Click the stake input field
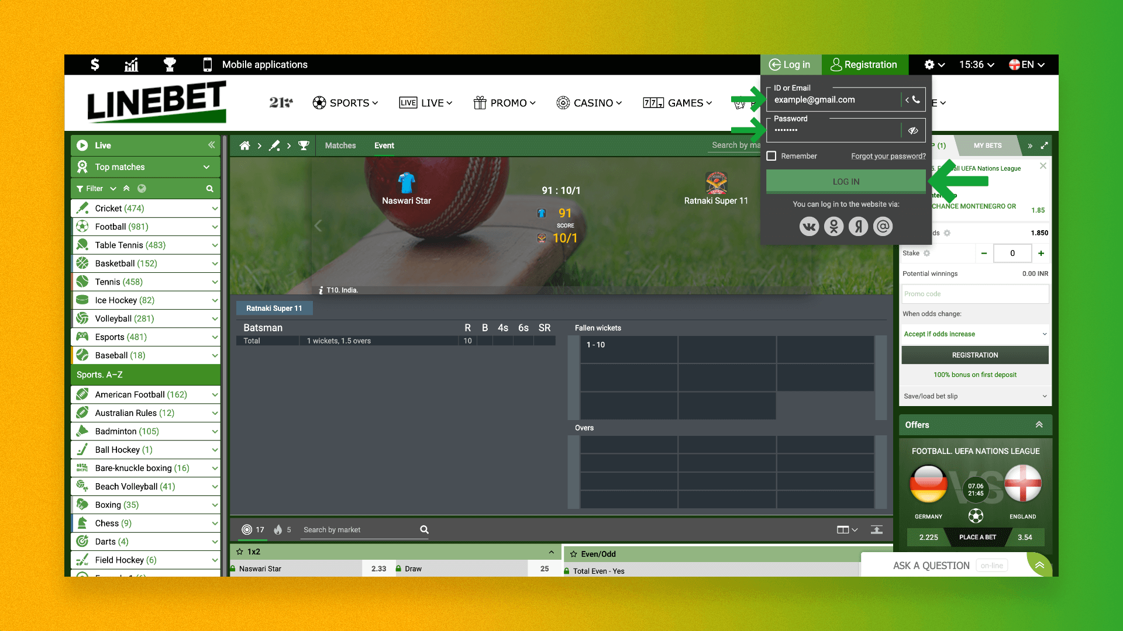This screenshot has width=1123, height=631. (x=1011, y=253)
